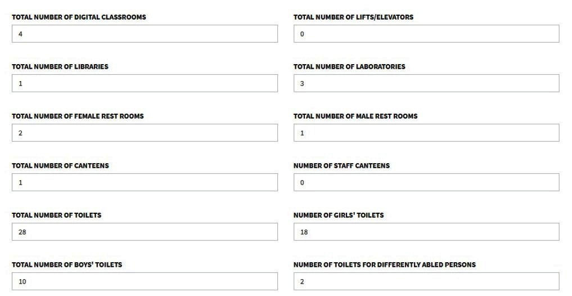Click the "Number of Staff Canteens" label
572x296 pixels.
(341, 166)
